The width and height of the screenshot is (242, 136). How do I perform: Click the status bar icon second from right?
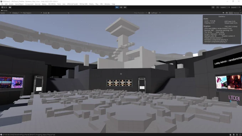coord(237,135)
